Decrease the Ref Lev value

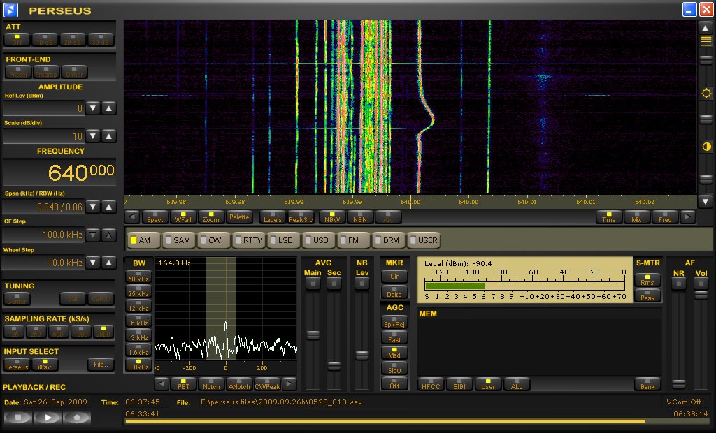click(93, 108)
